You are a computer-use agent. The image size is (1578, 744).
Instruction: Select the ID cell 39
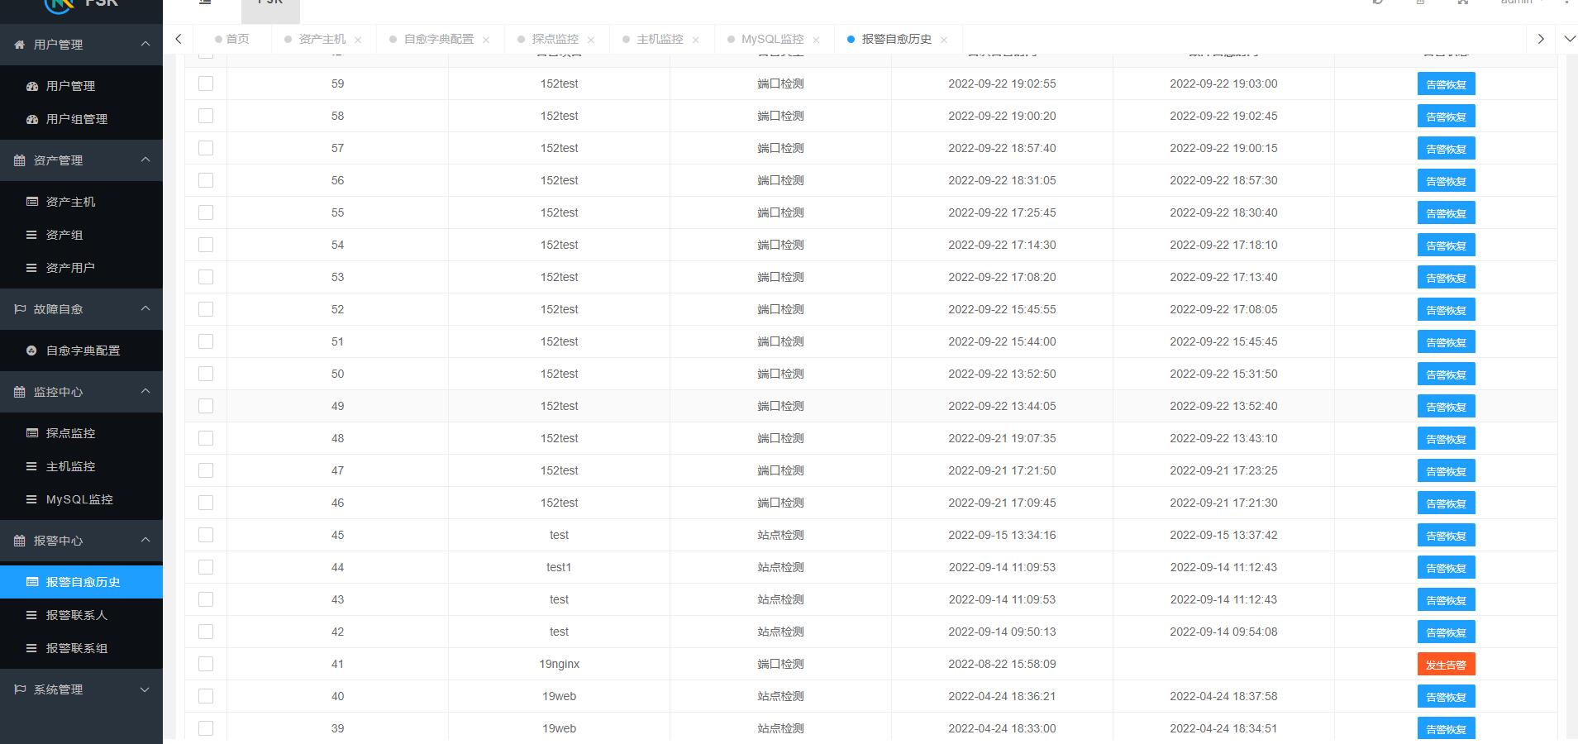tap(337, 728)
